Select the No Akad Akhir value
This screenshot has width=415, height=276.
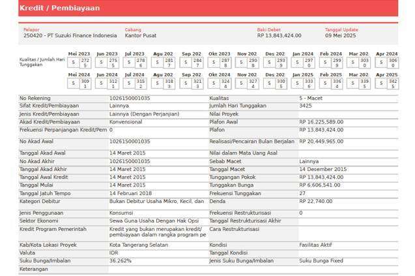pyautogui.click(x=130, y=161)
